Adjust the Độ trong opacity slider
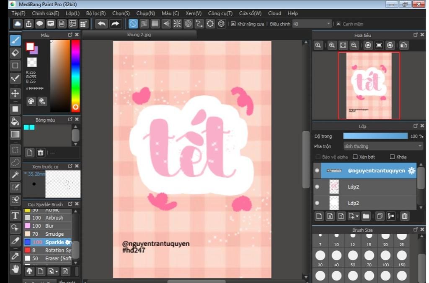Viewport: 429px width, 283px height. [375, 136]
